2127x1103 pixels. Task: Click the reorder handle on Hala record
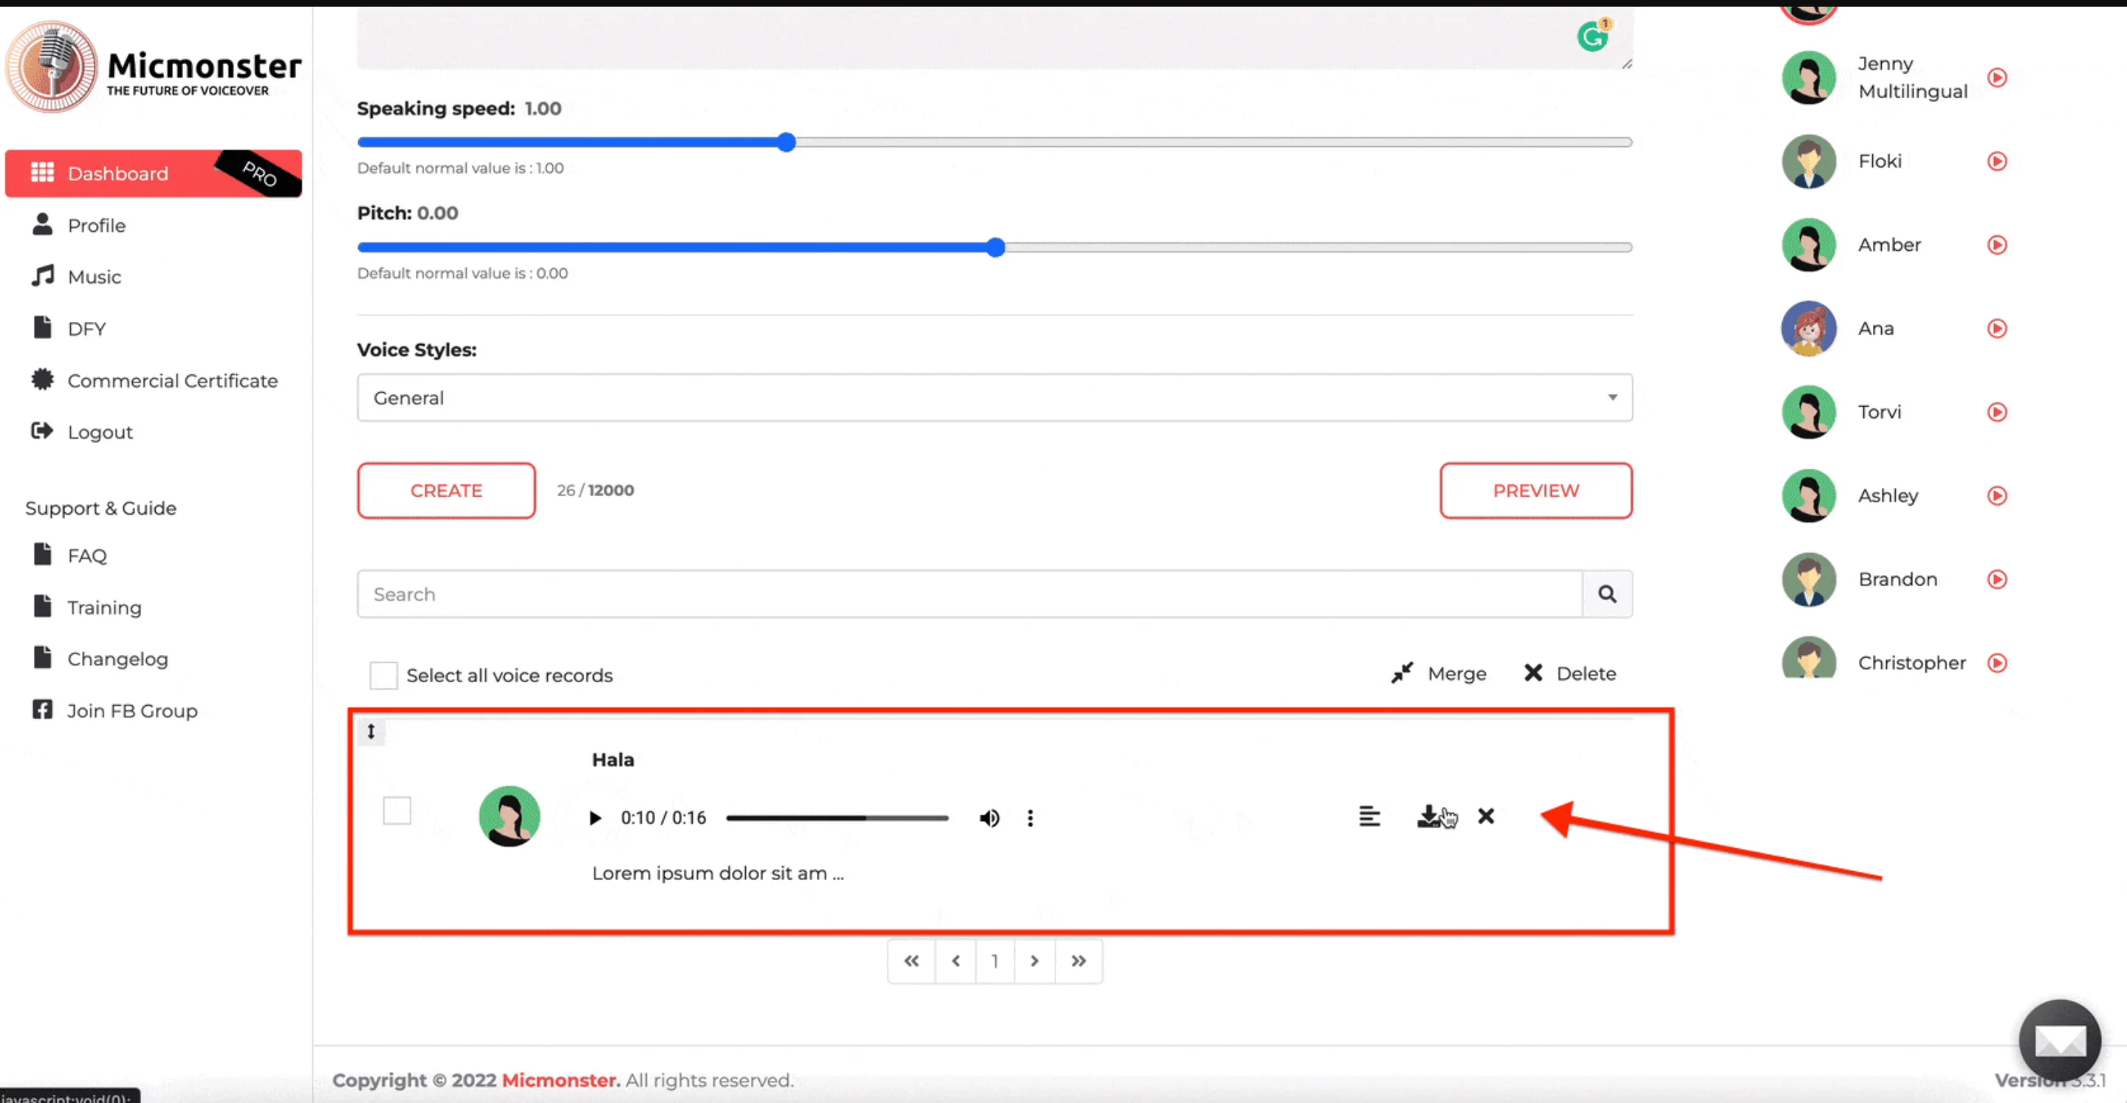point(371,732)
